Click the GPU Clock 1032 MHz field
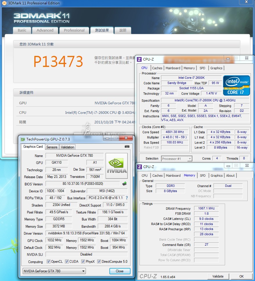The height and width of the screenshot is (281, 255). (x=54, y=240)
